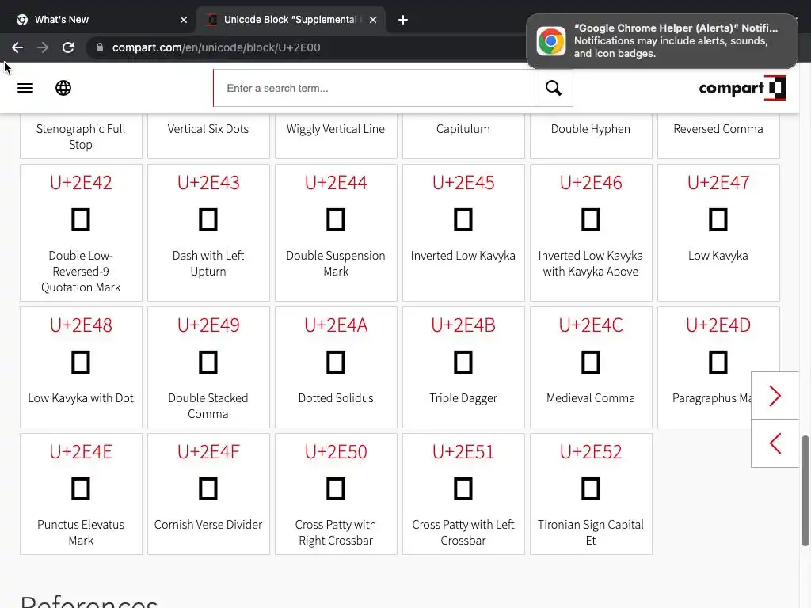
Task: Click "Cross Patty with Right Crossbar" text
Action: tap(336, 533)
